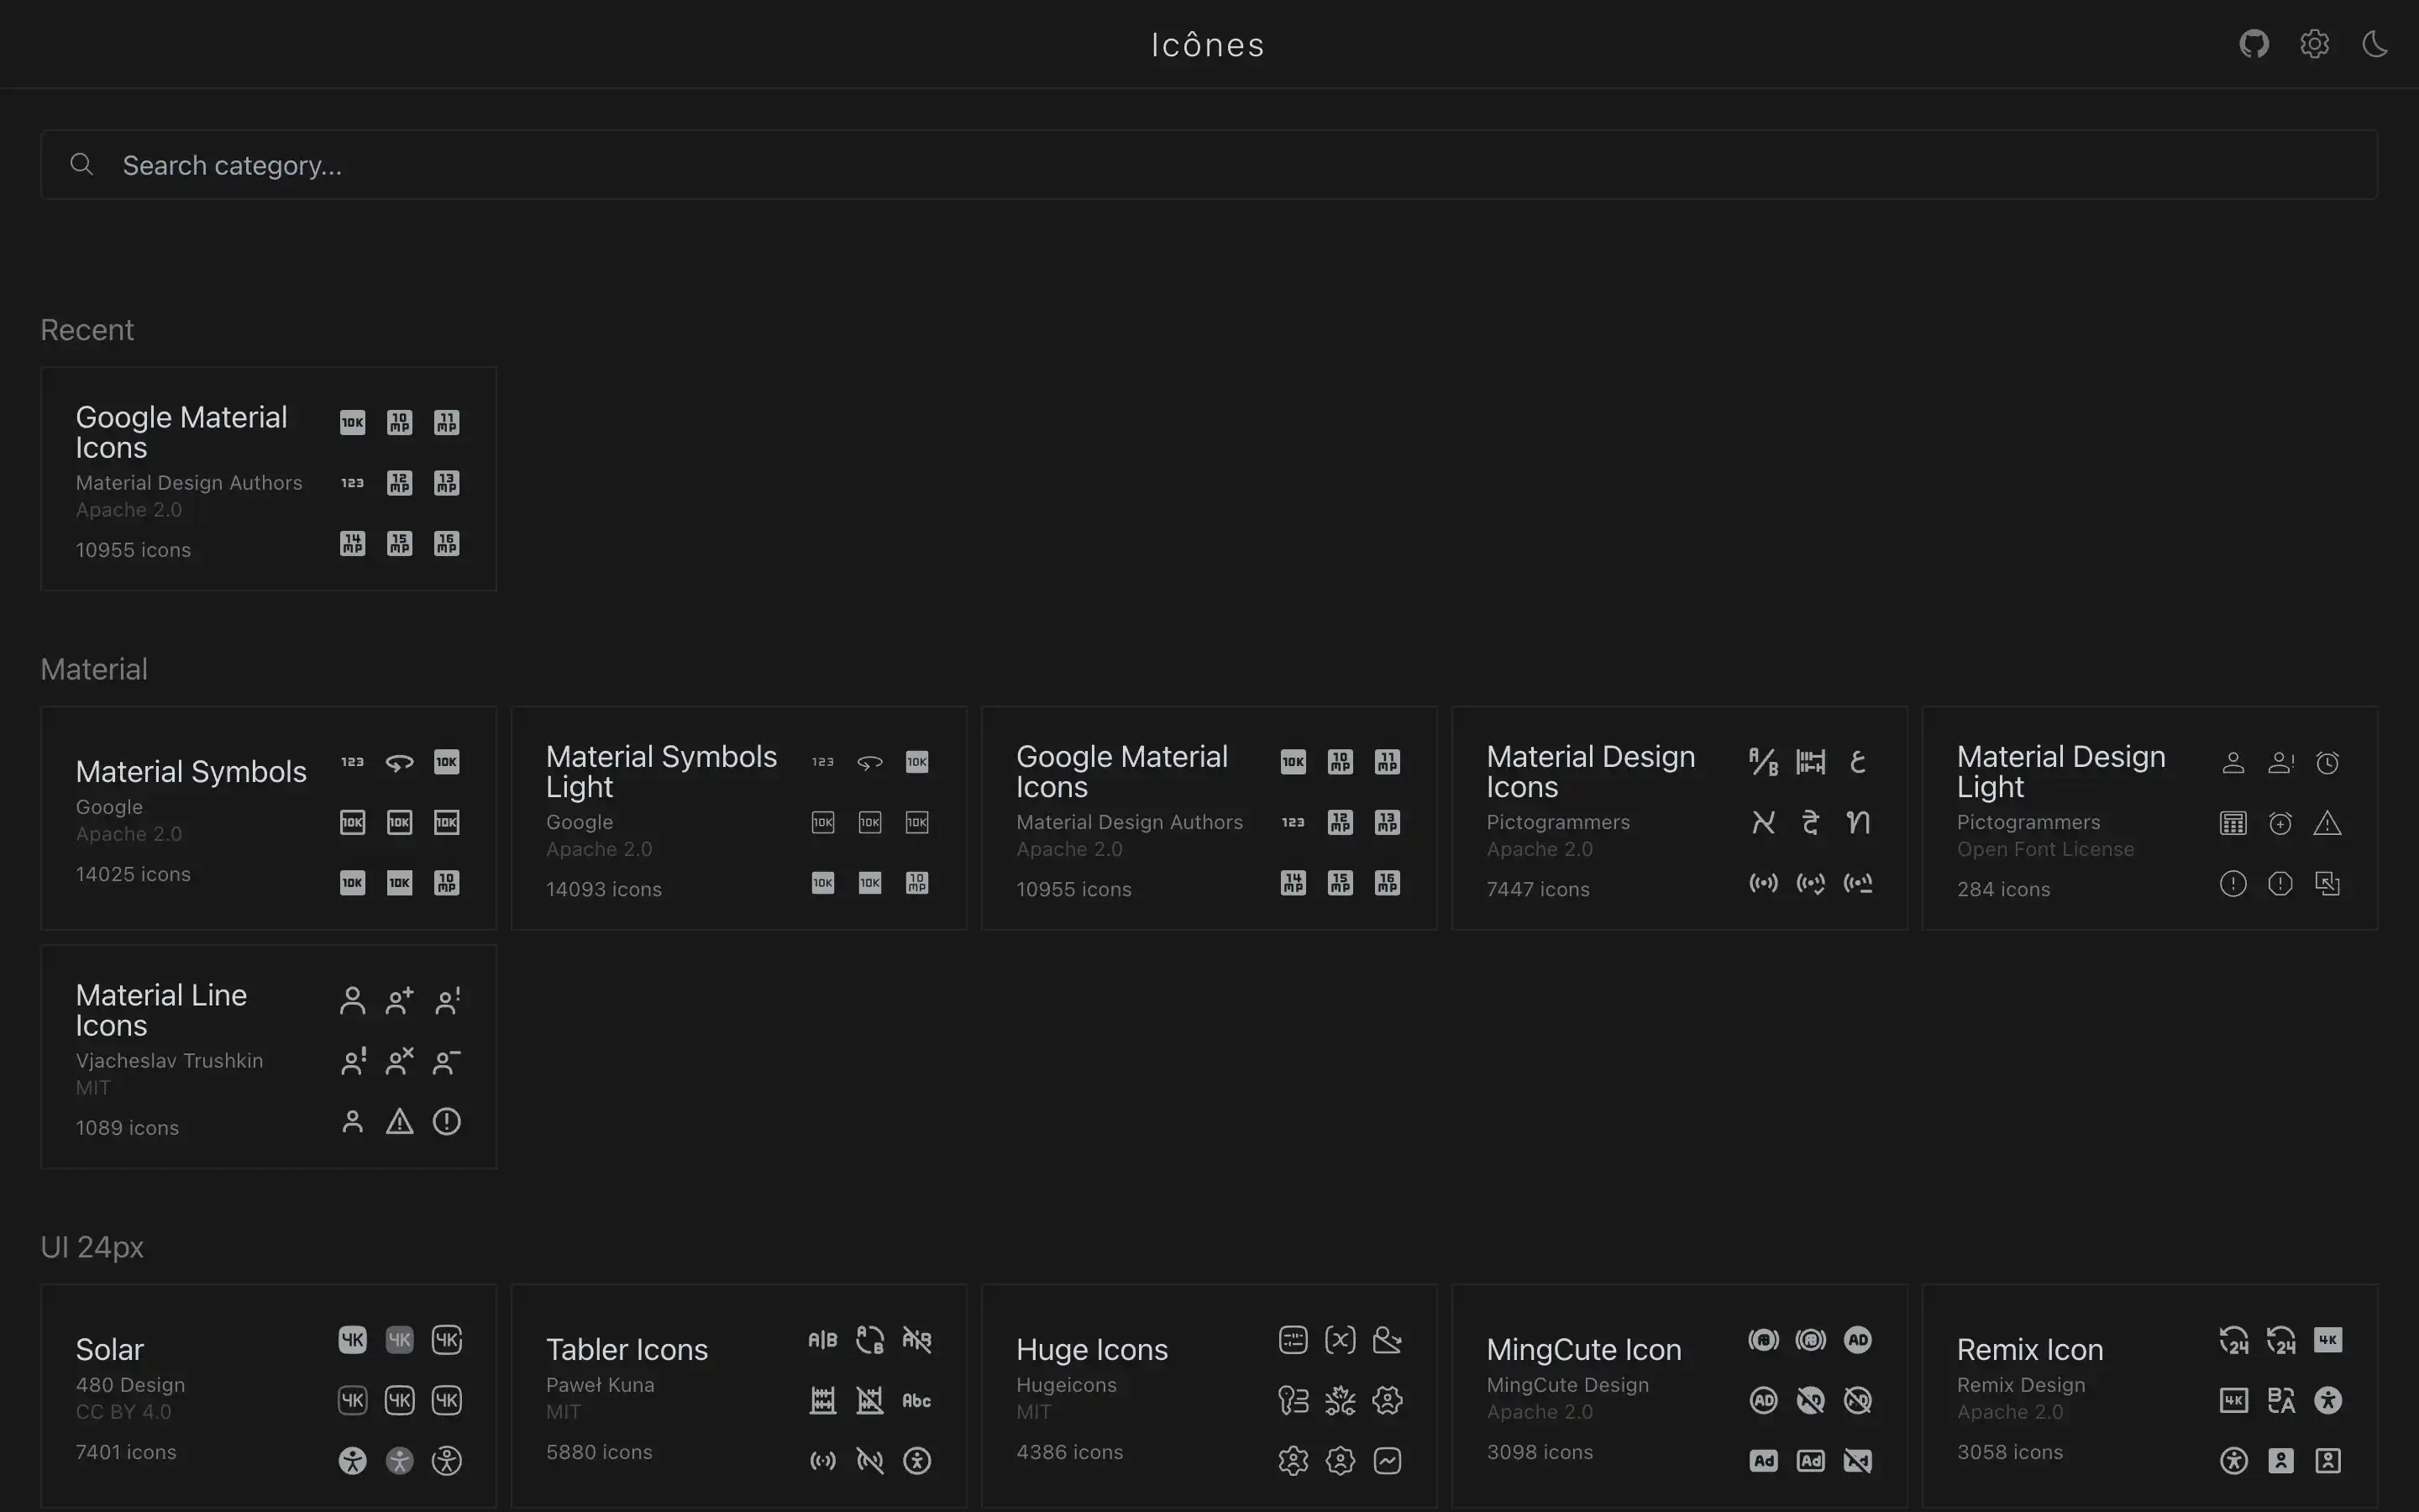2419x1512 pixels.
Task: Click crossed-out Ad rectangle in MingCute Icon
Action: [x=1858, y=1461]
